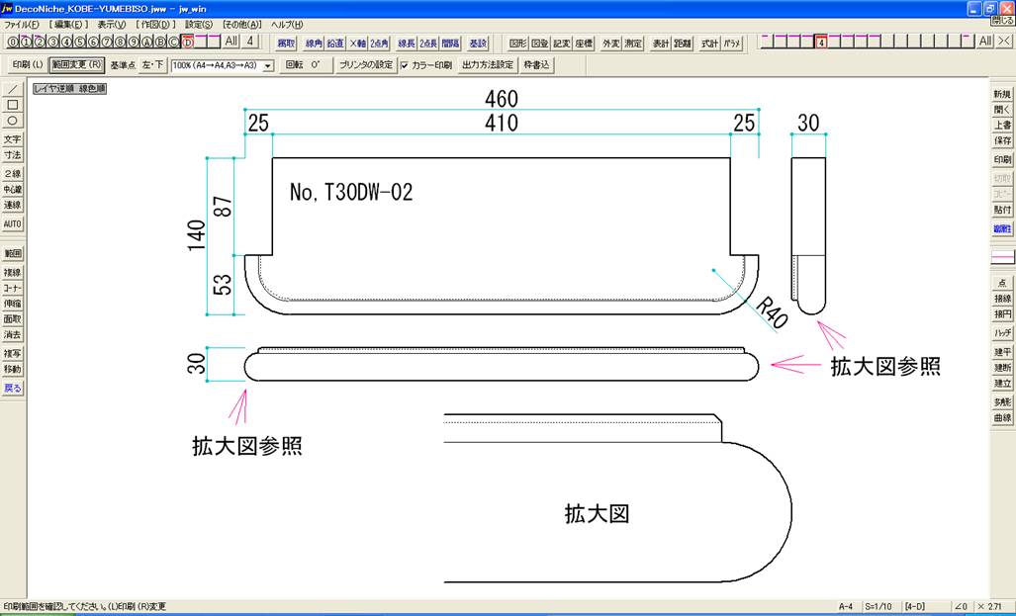Select the 連線 continuous line tool
This screenshot has width=1016, height=616.
click(12, 205)
